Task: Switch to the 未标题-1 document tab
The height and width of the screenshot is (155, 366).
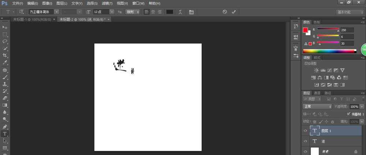Action: coord(32,19)
